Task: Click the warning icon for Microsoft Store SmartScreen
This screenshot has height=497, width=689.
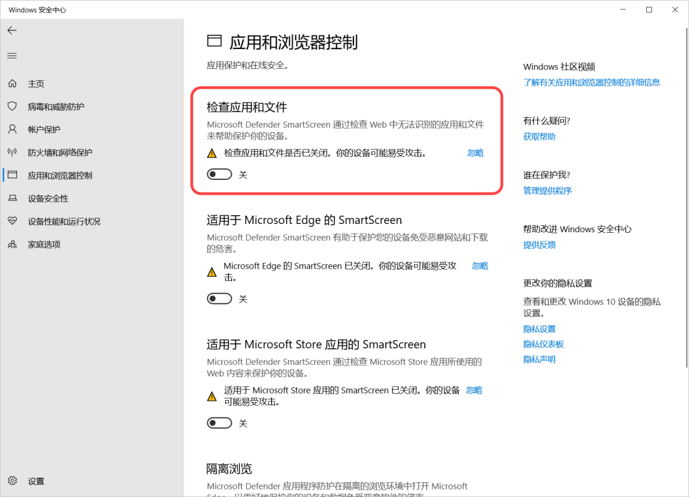Action: tap(212, 396)
